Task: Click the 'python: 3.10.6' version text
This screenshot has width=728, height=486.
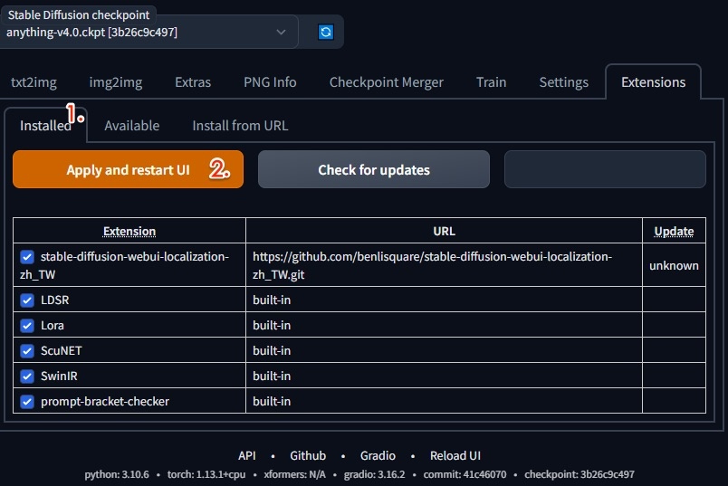Action: [117, 474]
